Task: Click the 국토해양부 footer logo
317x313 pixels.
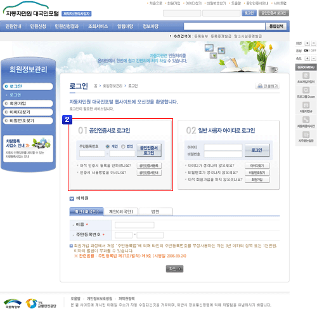Action: click(x=13, y=303)
